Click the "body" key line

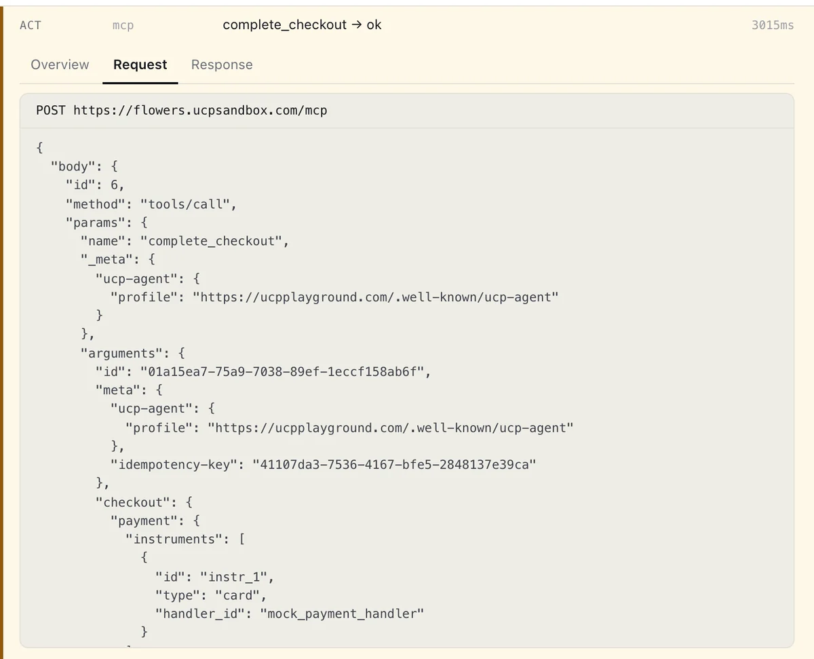(85, 166)
